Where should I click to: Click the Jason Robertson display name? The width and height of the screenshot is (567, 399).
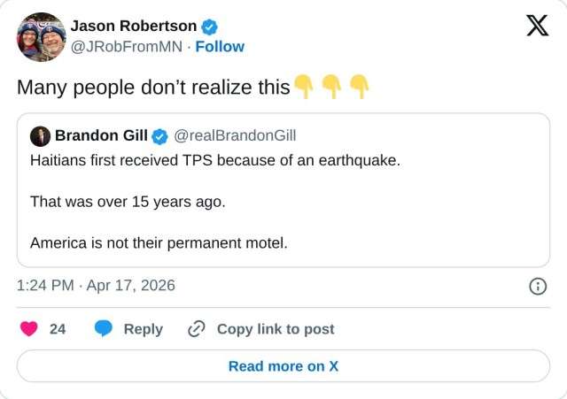click(133, 26)
